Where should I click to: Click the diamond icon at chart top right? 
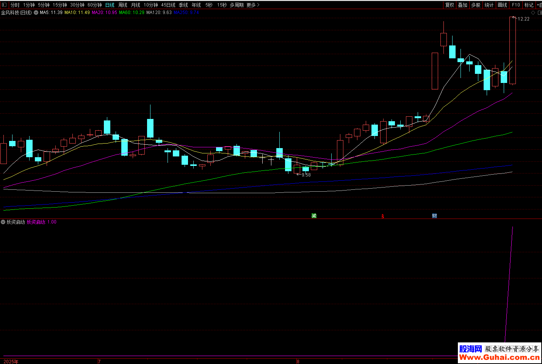tap(533, 12)
